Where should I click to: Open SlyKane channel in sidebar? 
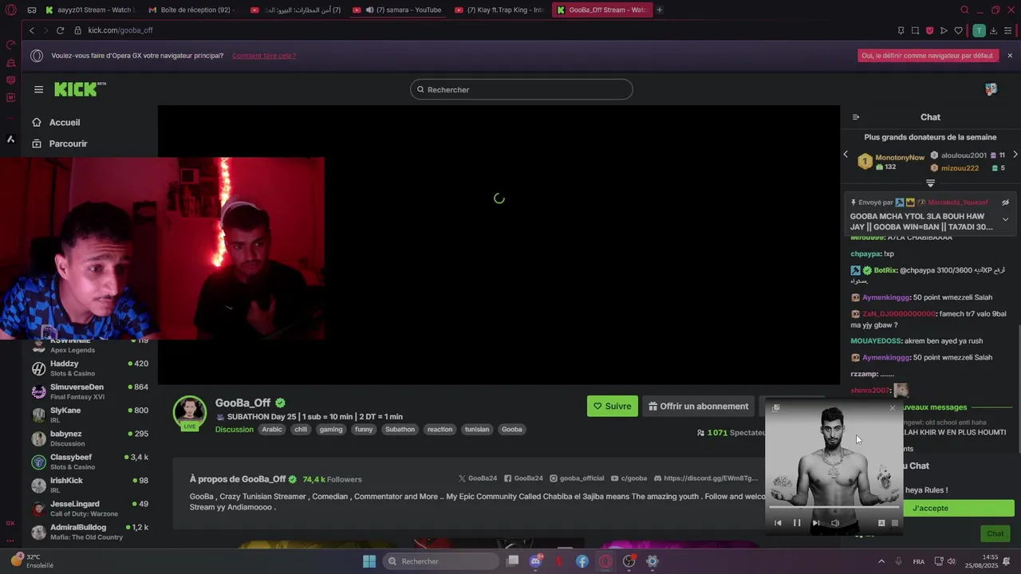click(x=89, y=415)
